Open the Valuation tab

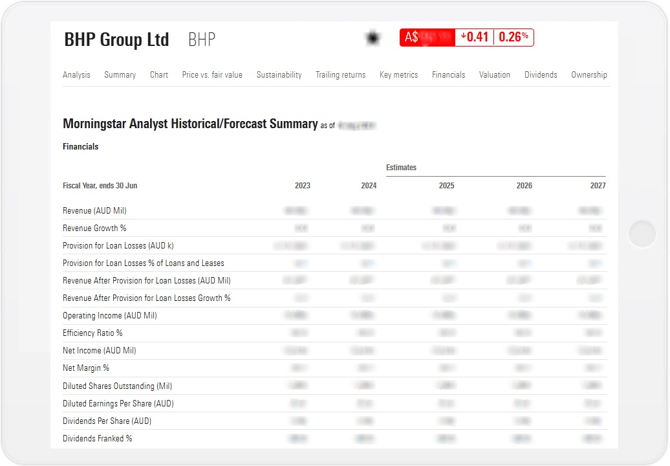click(495, 74)
